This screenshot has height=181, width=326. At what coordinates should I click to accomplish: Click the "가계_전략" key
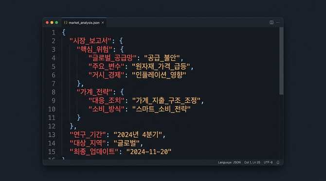pos(94,92)
